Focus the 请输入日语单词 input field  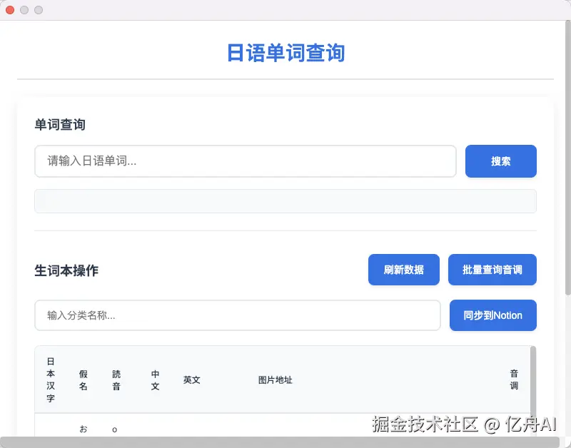pos(245,161)
